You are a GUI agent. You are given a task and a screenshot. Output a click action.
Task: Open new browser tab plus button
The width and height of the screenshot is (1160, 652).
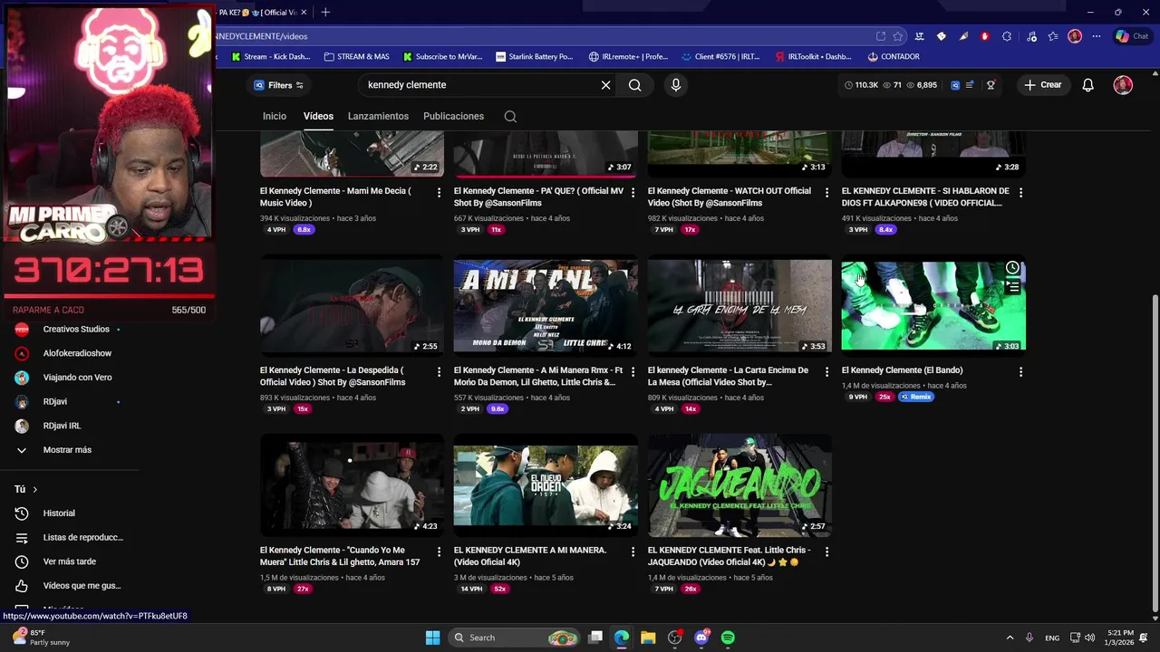click(x=325, y=12)
